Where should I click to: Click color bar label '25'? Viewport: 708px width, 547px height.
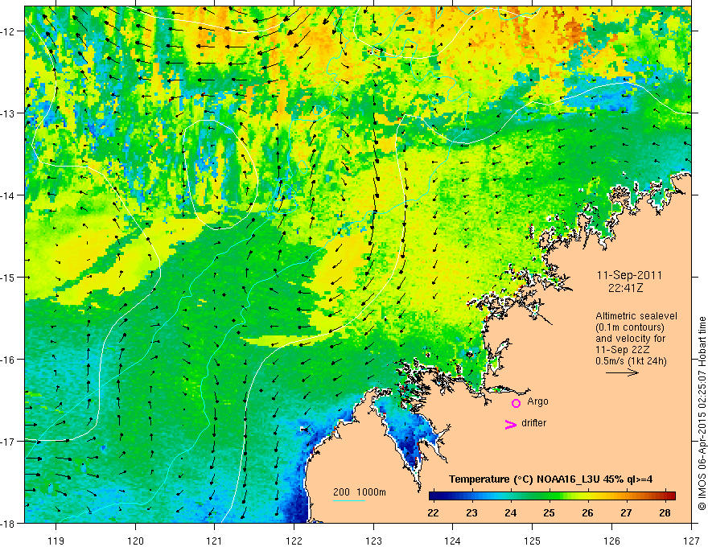(x=549, y=512)
